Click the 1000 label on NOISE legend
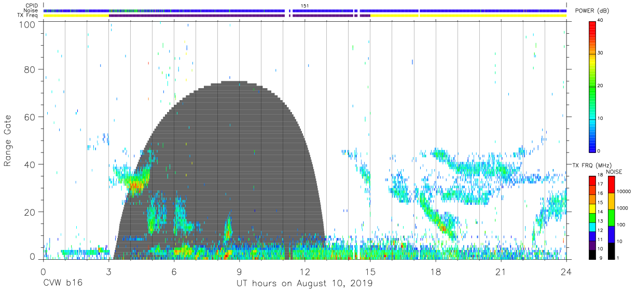 (621, 207)
